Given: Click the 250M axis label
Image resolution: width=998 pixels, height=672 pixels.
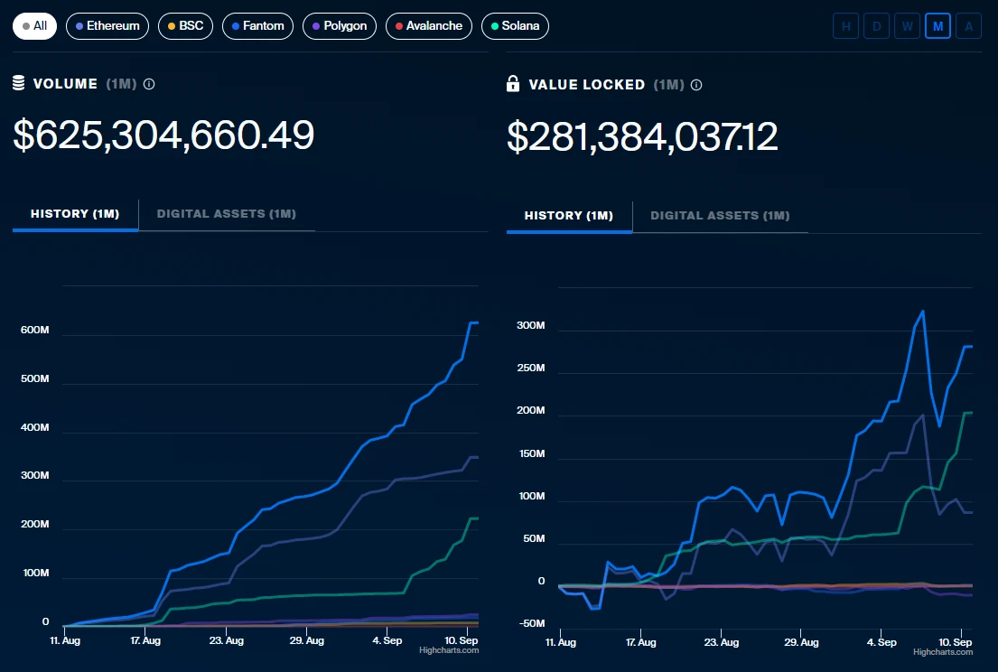Looking at the screenshot, I should 531,368.
